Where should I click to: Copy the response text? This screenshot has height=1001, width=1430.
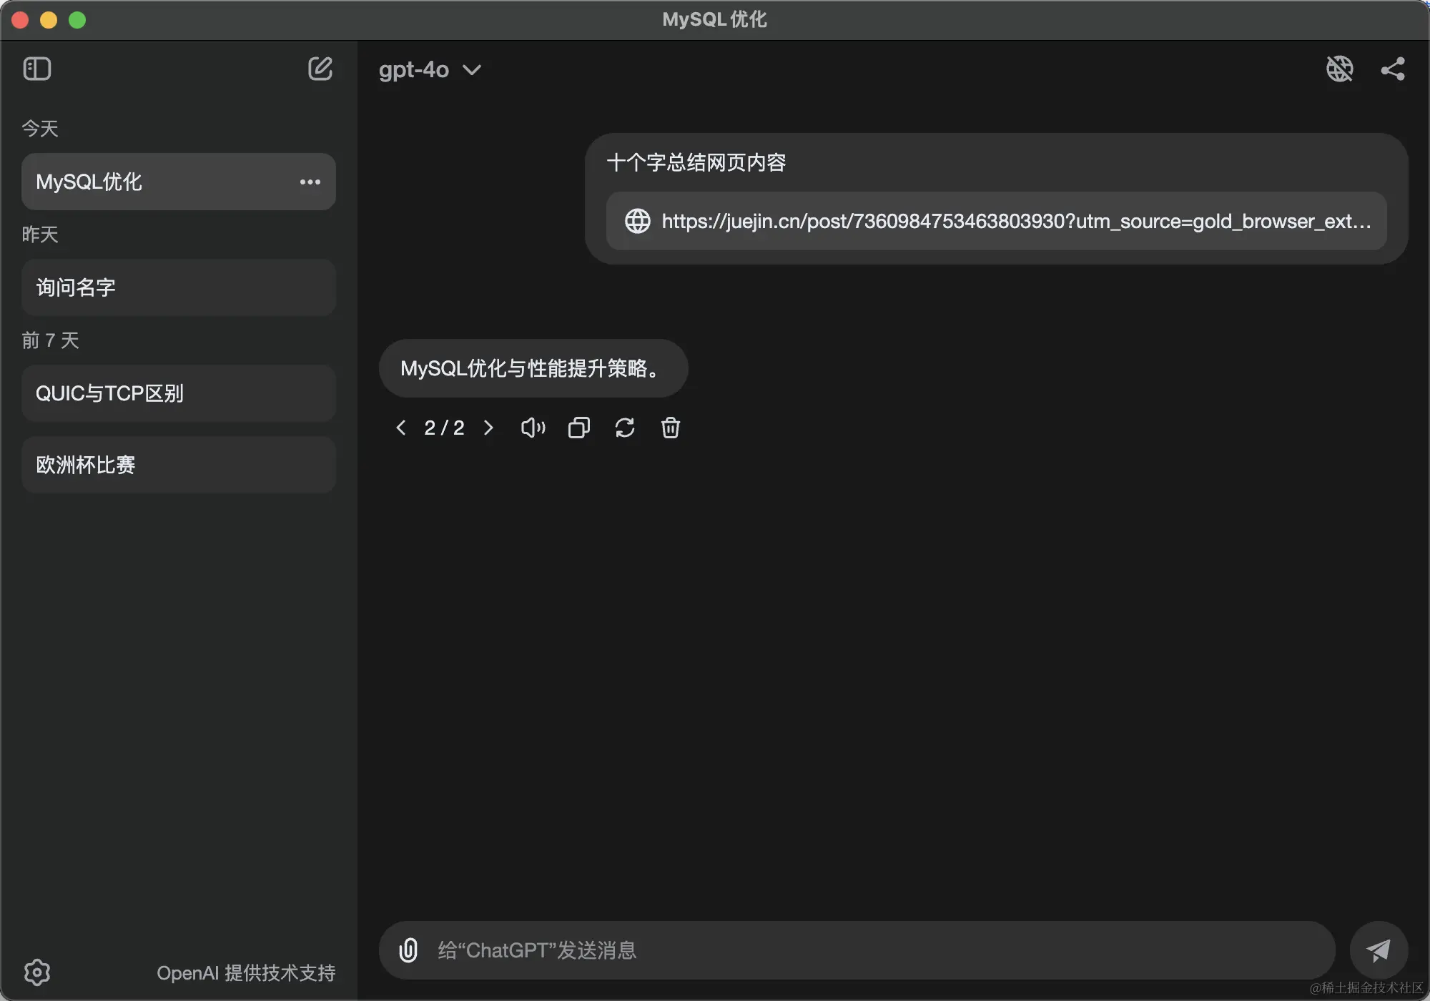[578, 428]
